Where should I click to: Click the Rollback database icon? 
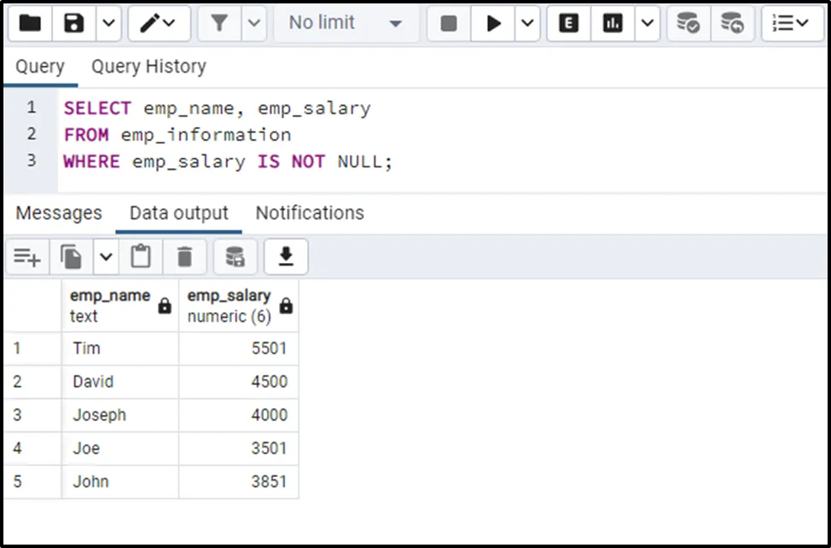point(731,24)
